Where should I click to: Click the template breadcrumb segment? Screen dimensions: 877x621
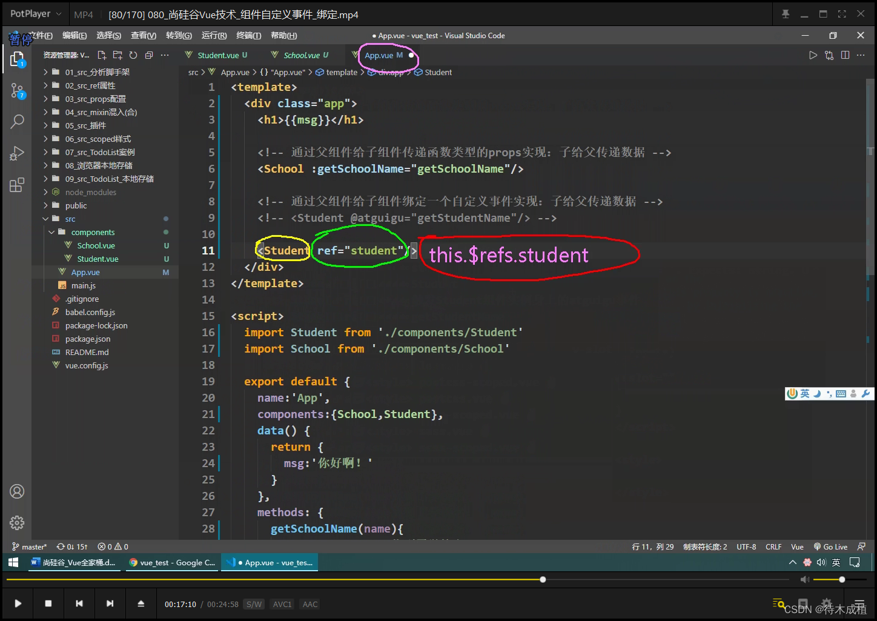point(342,72)
